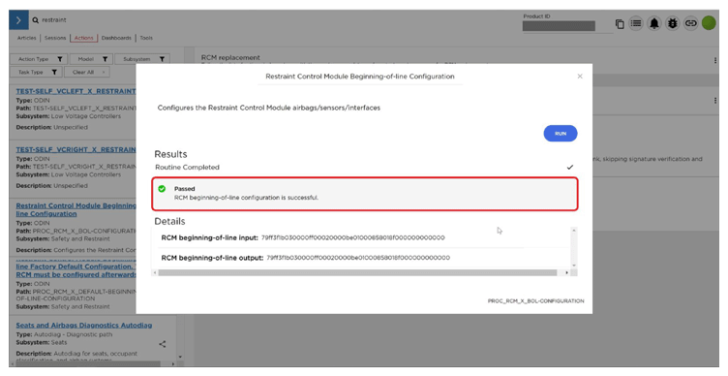
Task: Click the PROC_RCM_X_BOL-CONFIGURATION footer text
Action: point(535,301)
